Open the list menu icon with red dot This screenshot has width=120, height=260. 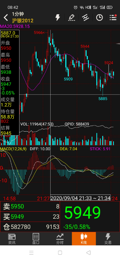(x=113, y=18)
